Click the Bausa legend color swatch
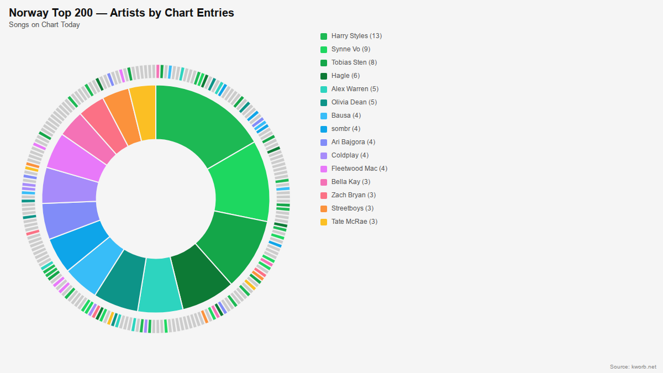663x373 pixels. [324, 115]
